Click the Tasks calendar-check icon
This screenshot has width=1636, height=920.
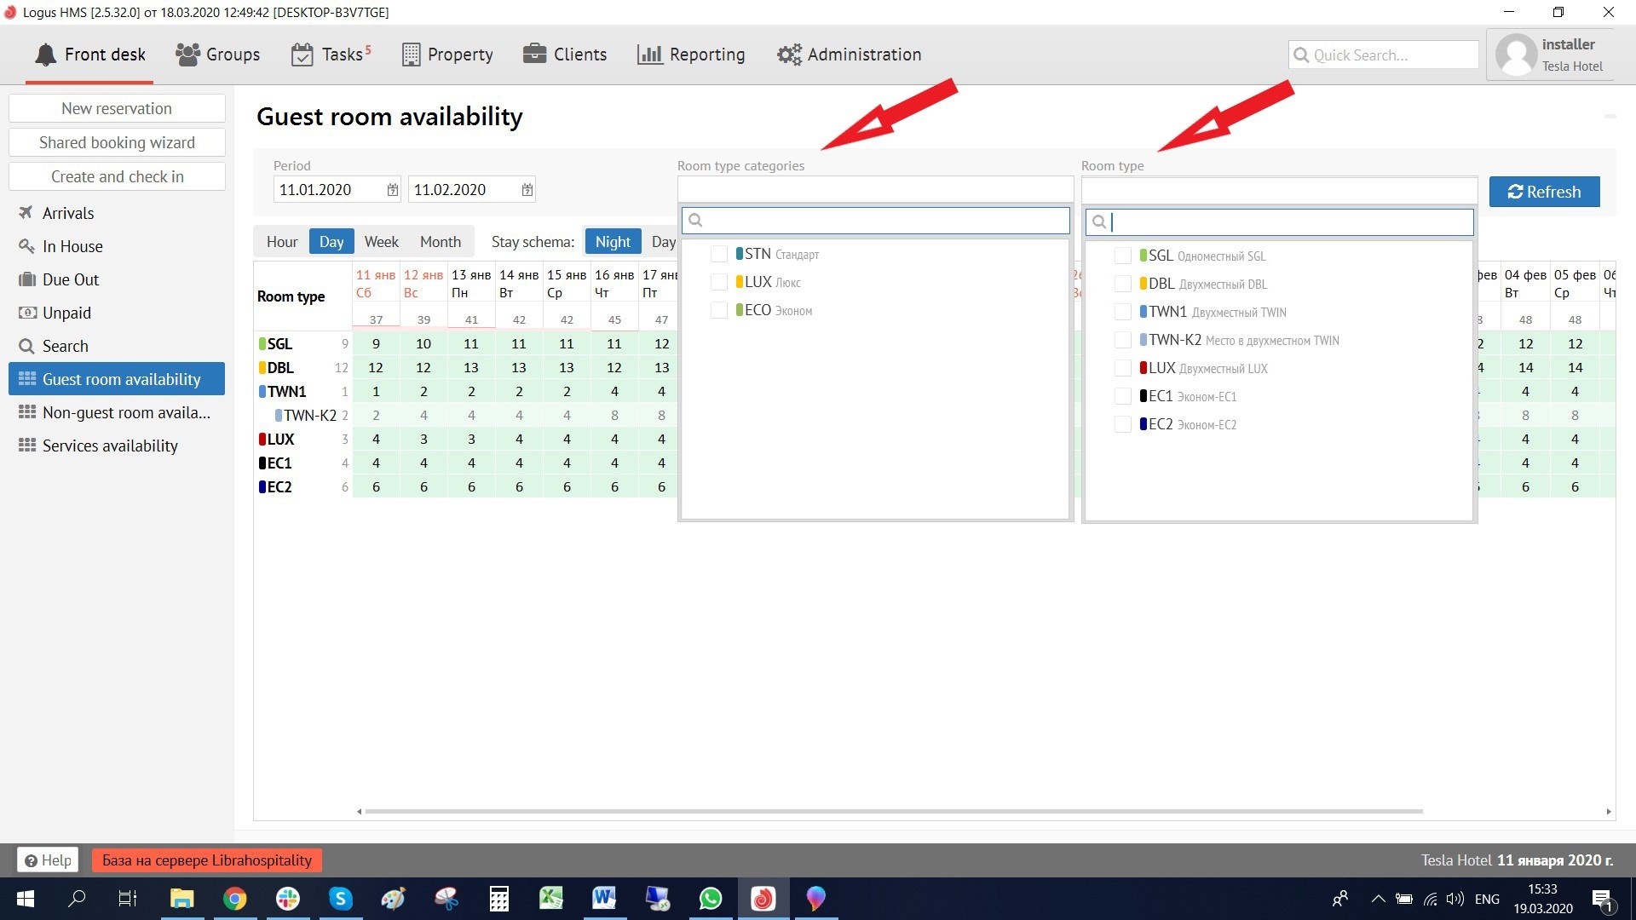[302, 55]
